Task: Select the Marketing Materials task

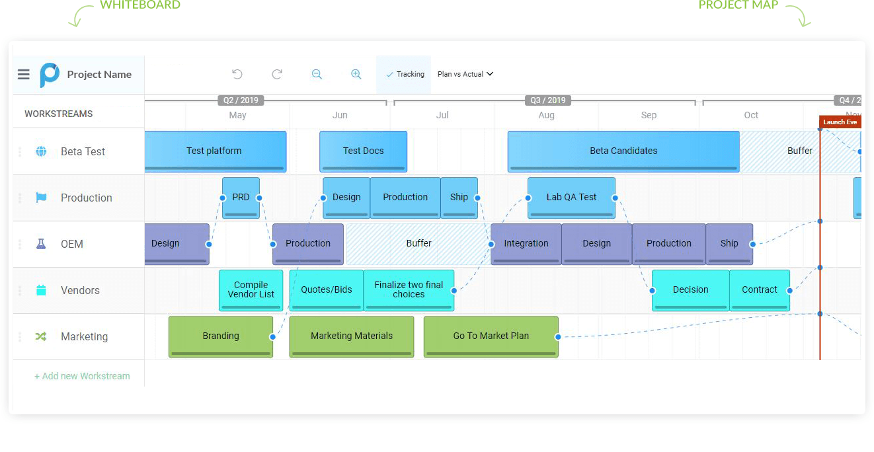Action: [x=352, y=336]
